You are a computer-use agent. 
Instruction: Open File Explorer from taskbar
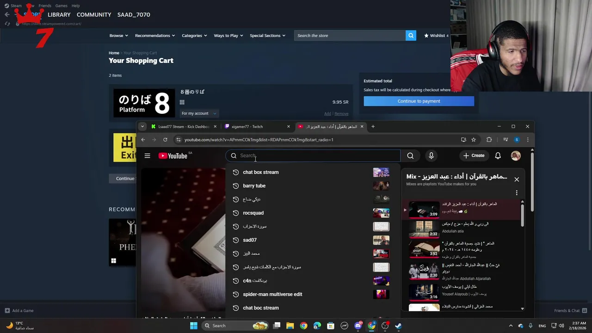coord(290,326)
